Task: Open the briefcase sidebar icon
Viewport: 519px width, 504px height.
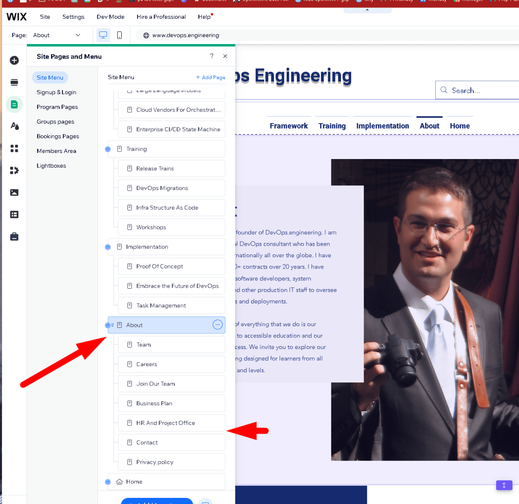Action: click(14, 237)
